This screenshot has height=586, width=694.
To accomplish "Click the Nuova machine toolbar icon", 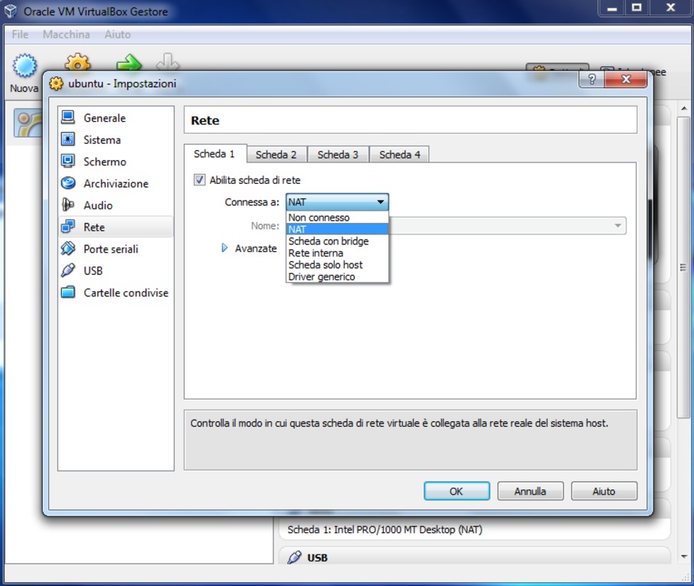I will [25, 66].
